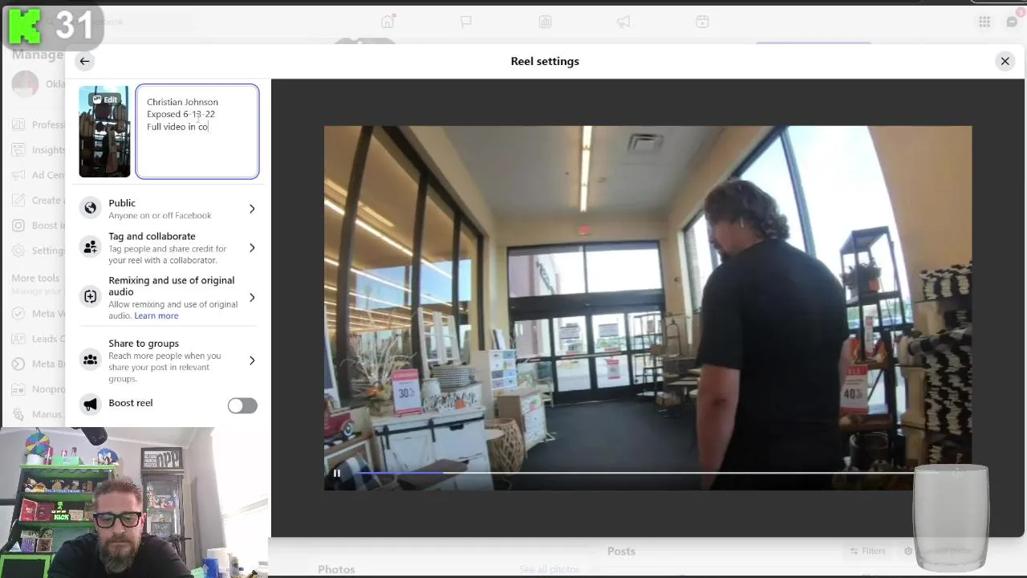Click the Settings item in background sidebar
This screenshot has height=578, width=1027.
(39, 250)
